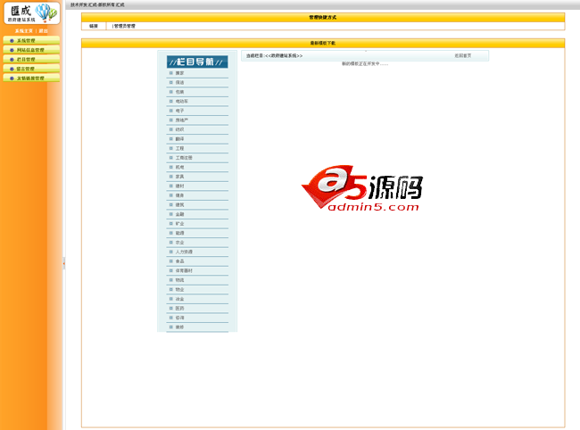
Task: Open the 工商注册 category
Action: (x=184, y=158)
